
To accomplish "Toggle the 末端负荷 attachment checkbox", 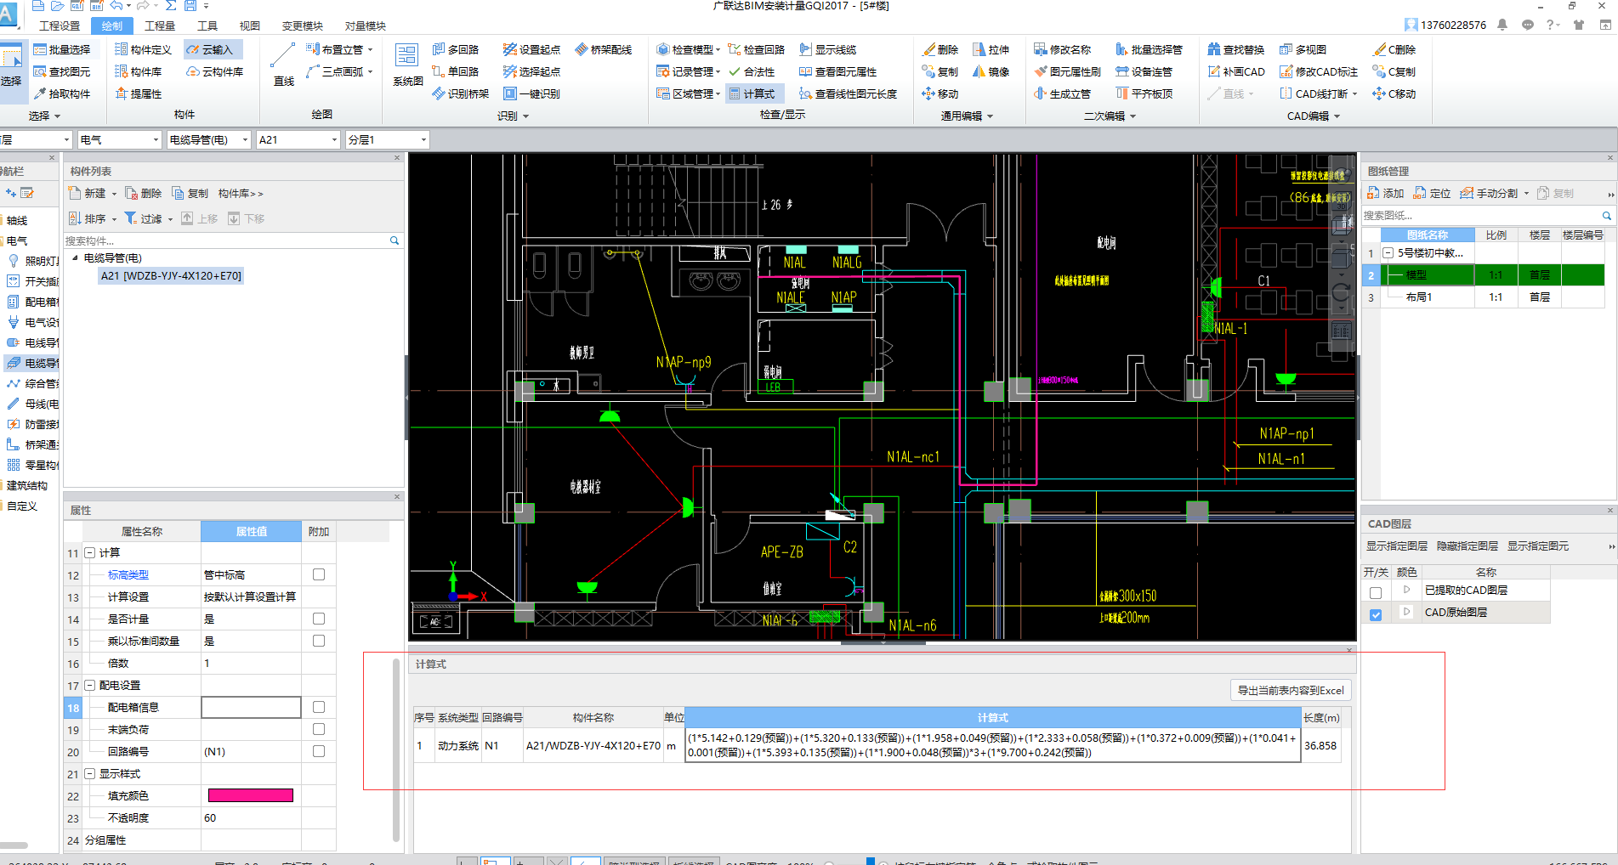I will tap(319, 729).
